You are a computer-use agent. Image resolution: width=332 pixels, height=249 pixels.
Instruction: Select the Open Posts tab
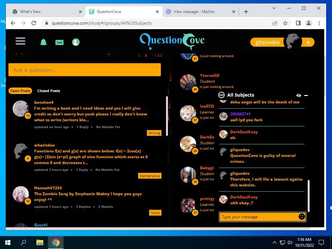[20, 91]
